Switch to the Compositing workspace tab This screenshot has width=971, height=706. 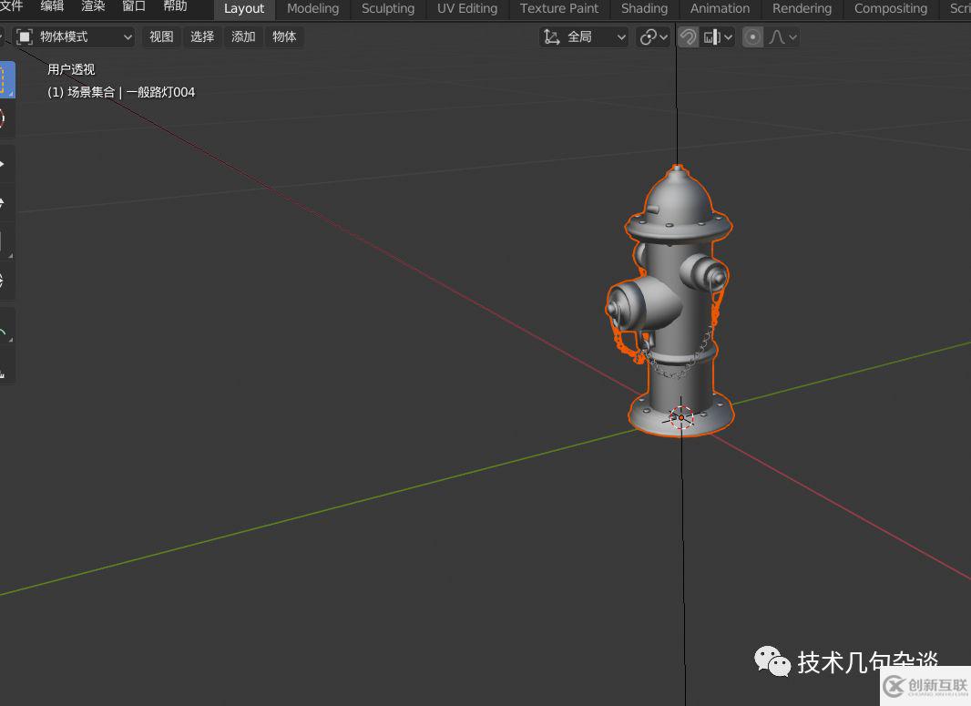pos(891,9)
